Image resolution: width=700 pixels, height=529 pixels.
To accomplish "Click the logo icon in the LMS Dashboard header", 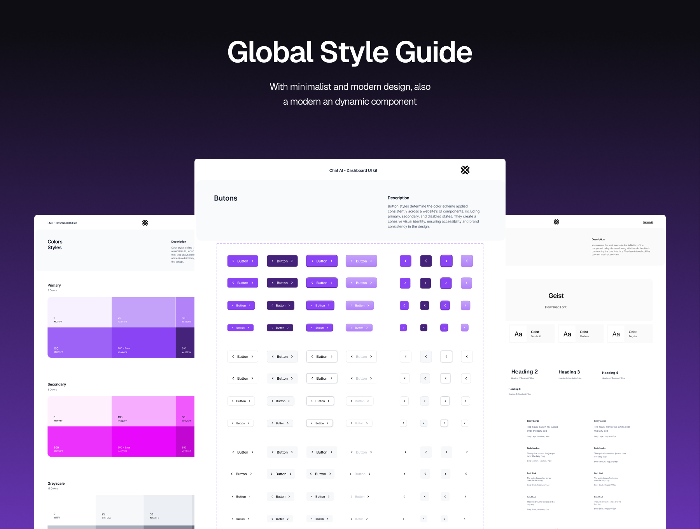I will tap(145, 223).
